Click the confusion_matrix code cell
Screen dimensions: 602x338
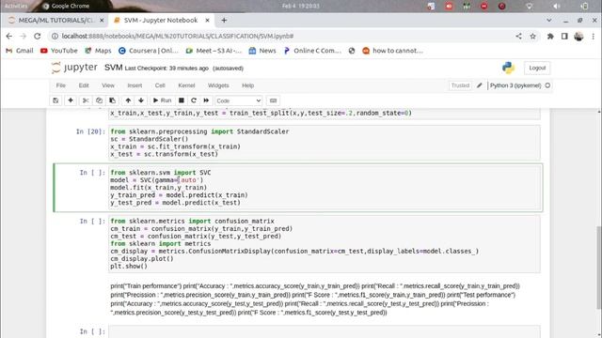pos(325,244)
